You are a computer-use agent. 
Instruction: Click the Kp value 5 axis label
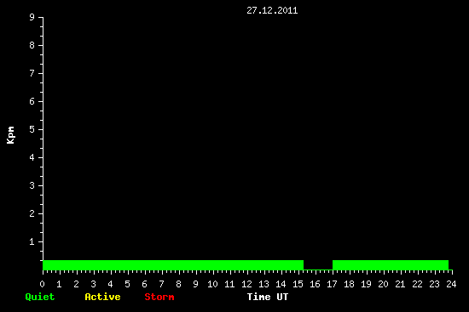click(32, 129)
